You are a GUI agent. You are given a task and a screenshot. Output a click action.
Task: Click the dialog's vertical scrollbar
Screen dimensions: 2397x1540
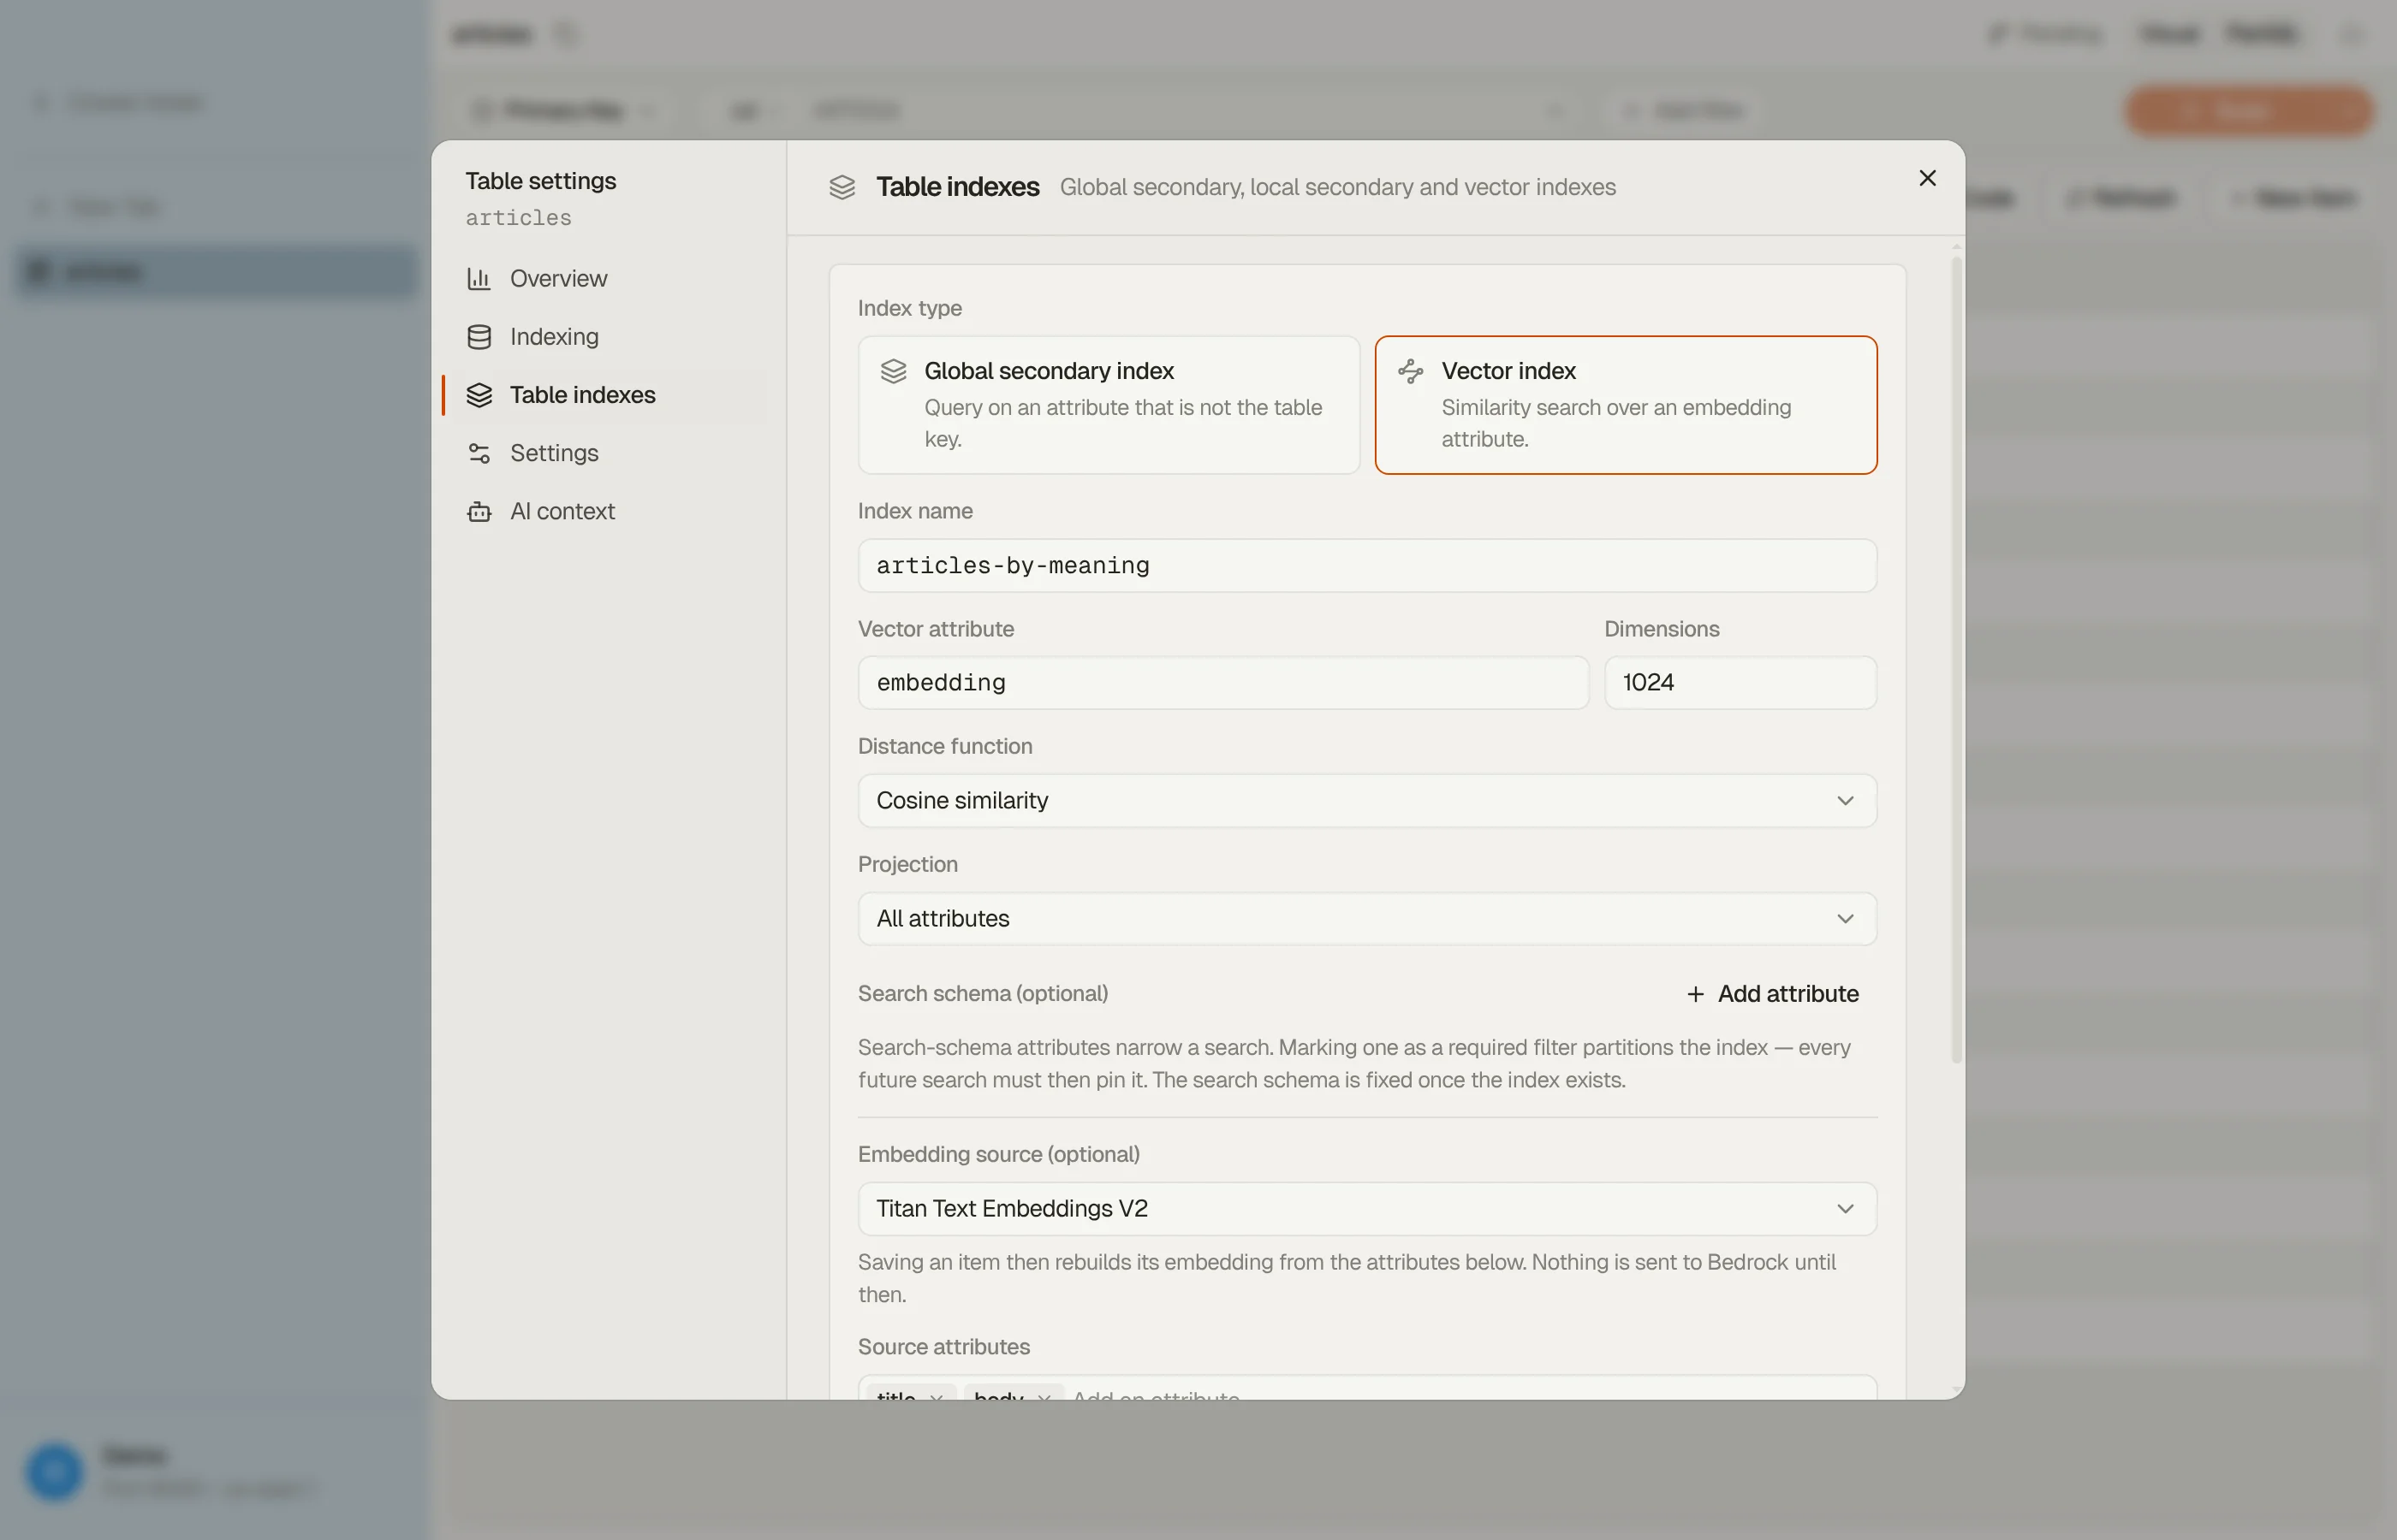point(1956,660)
